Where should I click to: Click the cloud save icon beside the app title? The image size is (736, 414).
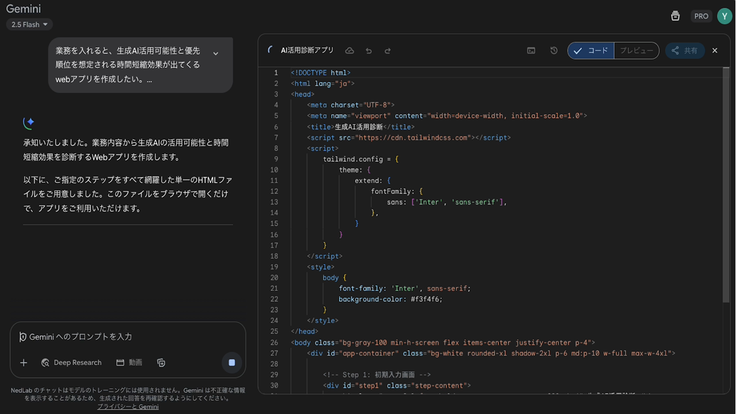pyautogui.click(x=350, y=51)
